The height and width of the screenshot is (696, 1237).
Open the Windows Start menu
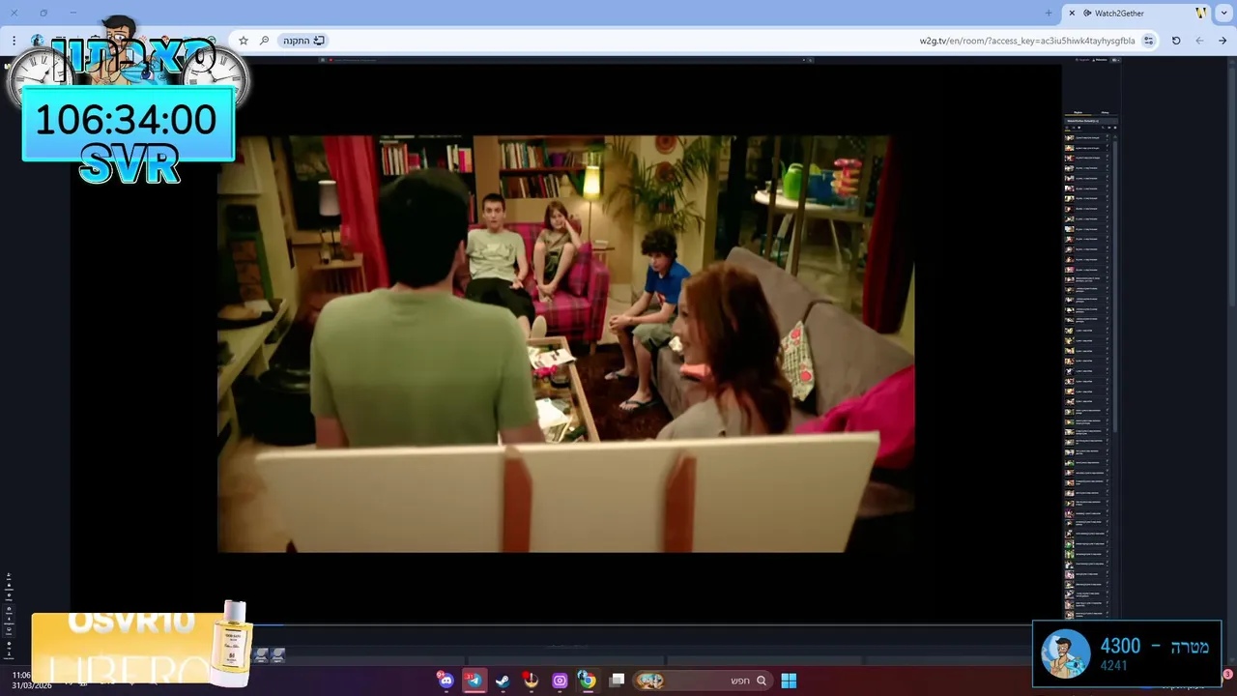tap(789, 681)
